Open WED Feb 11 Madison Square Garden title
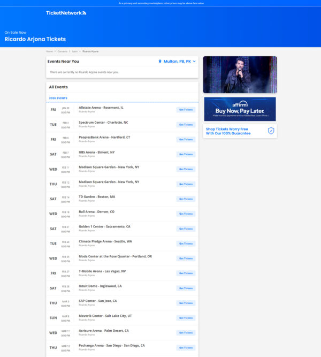321x357 pixels. 109,167
